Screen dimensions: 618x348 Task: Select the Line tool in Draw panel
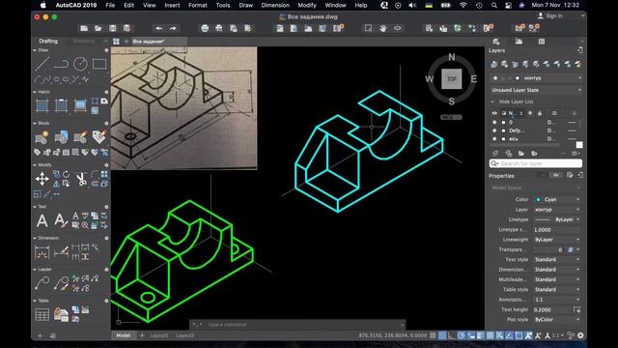42,64
